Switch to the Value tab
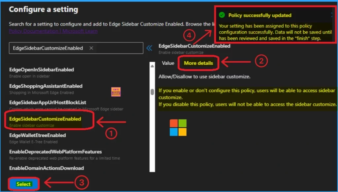 click(168, 63)
